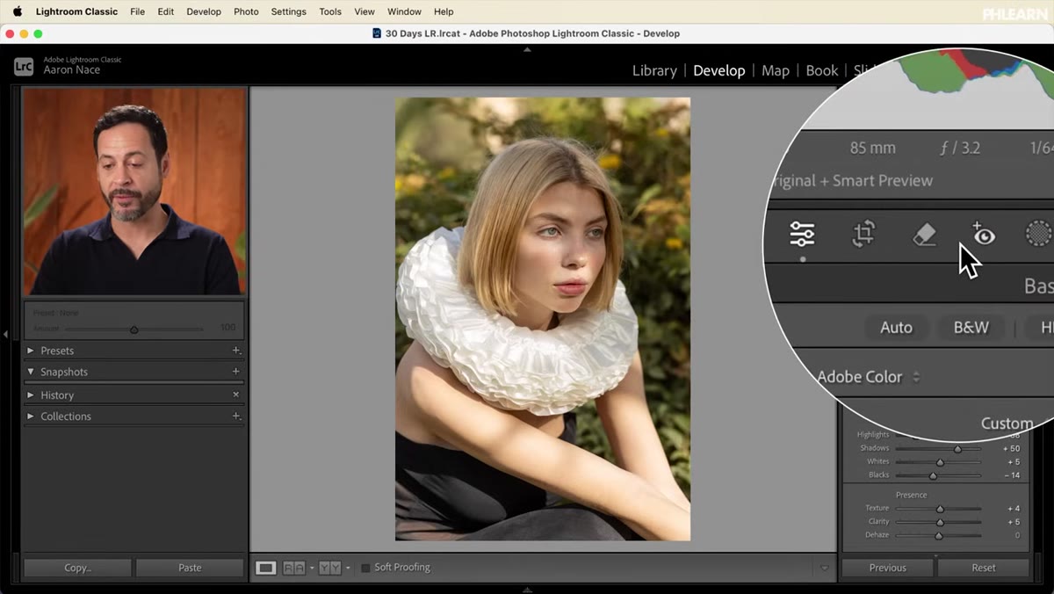Viewport: 1054px width, 594px height.
Task: Open the Tools menu
Action: [330, 11]
